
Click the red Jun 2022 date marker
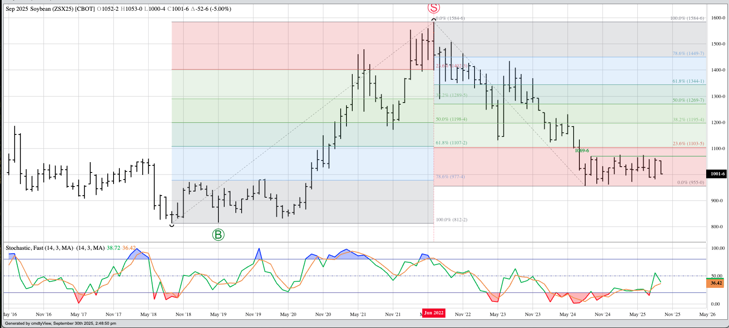434,313
